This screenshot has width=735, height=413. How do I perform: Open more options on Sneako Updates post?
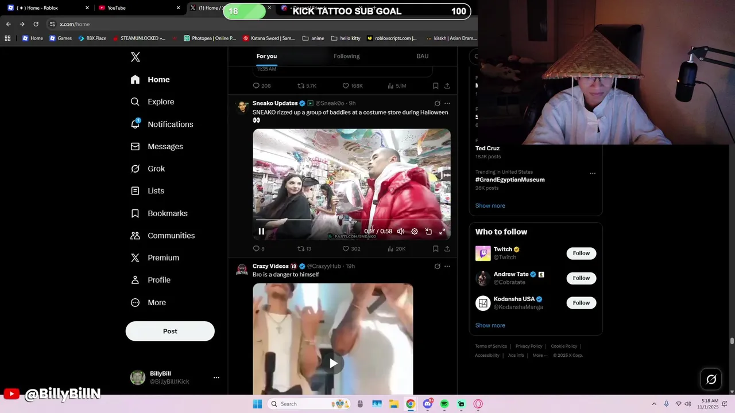(447, 103)
